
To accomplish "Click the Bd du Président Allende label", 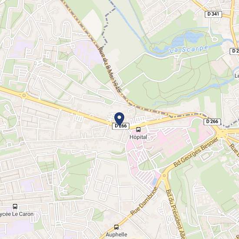I will [176, 214].
